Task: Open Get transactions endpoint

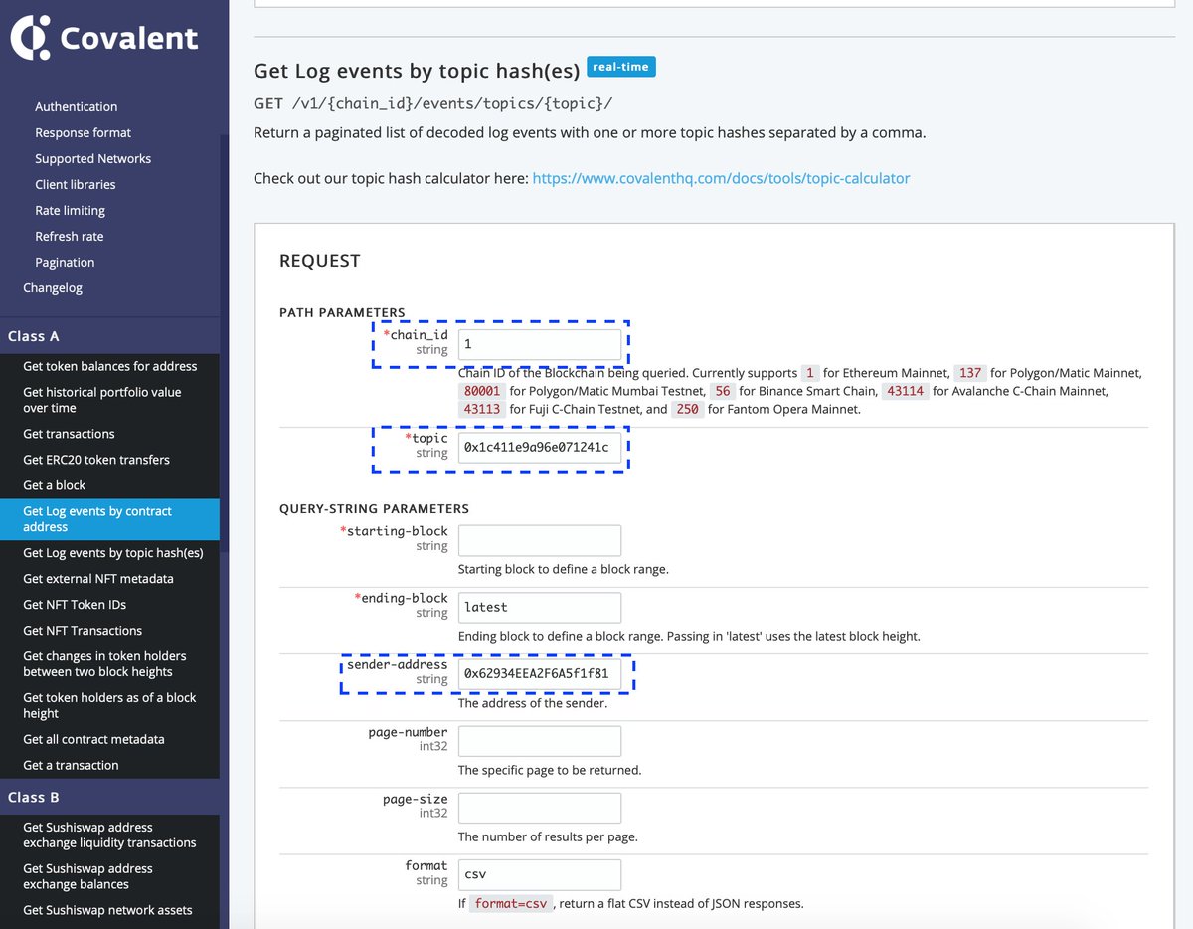Action: click(69, 434)
